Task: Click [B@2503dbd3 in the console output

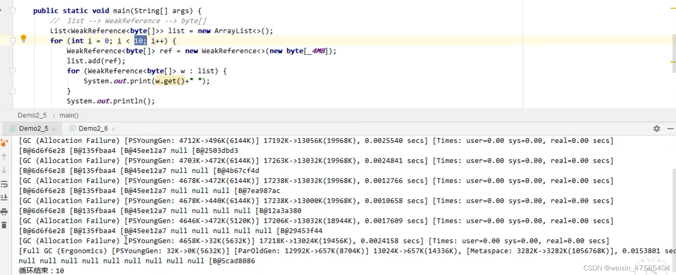Action: [x=215, y=150]
